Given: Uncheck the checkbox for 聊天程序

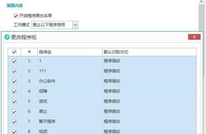Looking at the screenshot, I should point(14,122).
